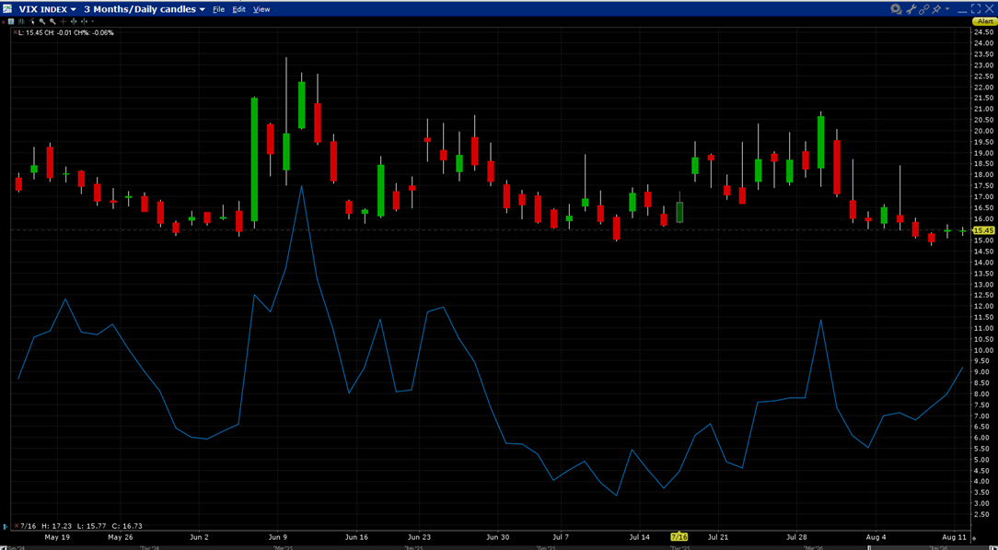Click the May 19 date label
This screenshot has height=550, width=998.
pyautogui.click(x=57, y=537)
